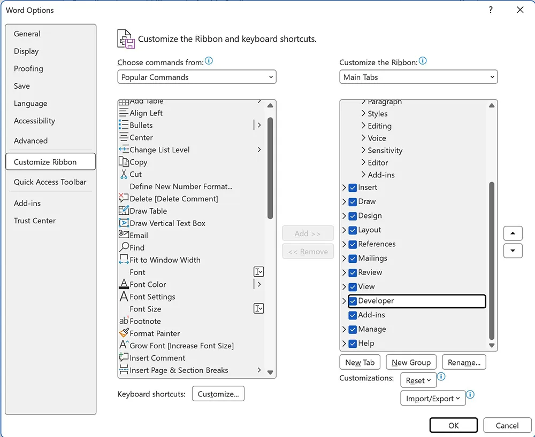The height and width of the screenshot is (437, 535).
Task: Open the Customize the Ribbon dropdown
Action: coord(418,77)
